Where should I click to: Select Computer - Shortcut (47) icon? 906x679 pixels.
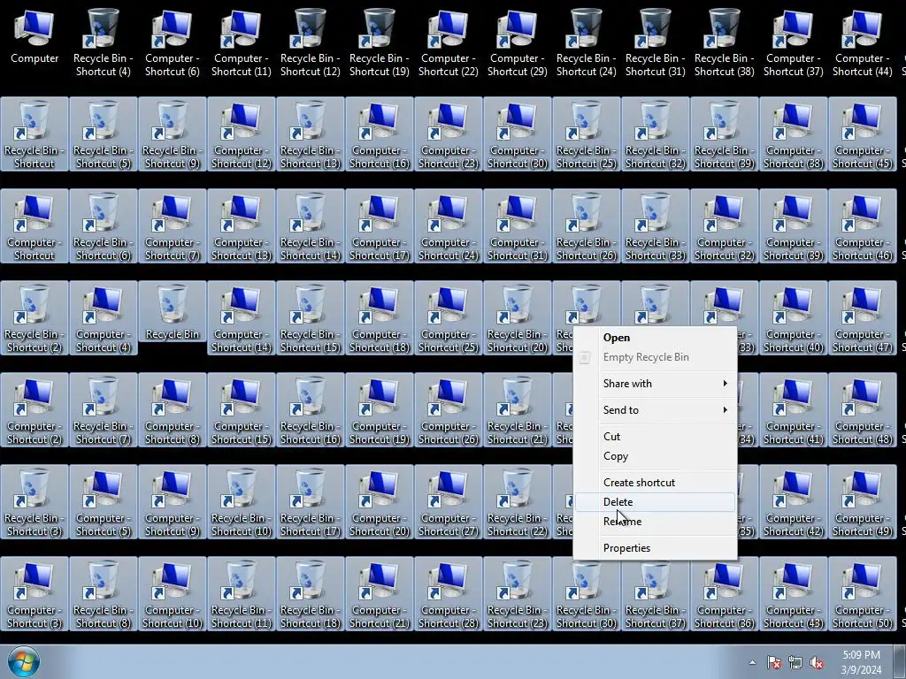(862, 317)
